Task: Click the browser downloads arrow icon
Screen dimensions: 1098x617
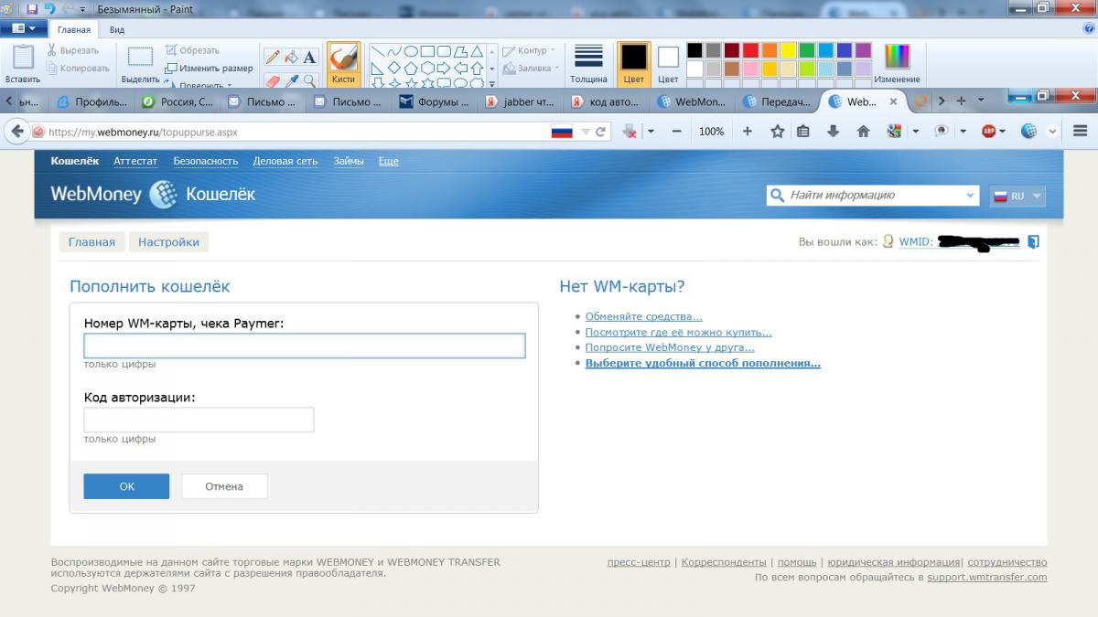Action: coord(833,132)
